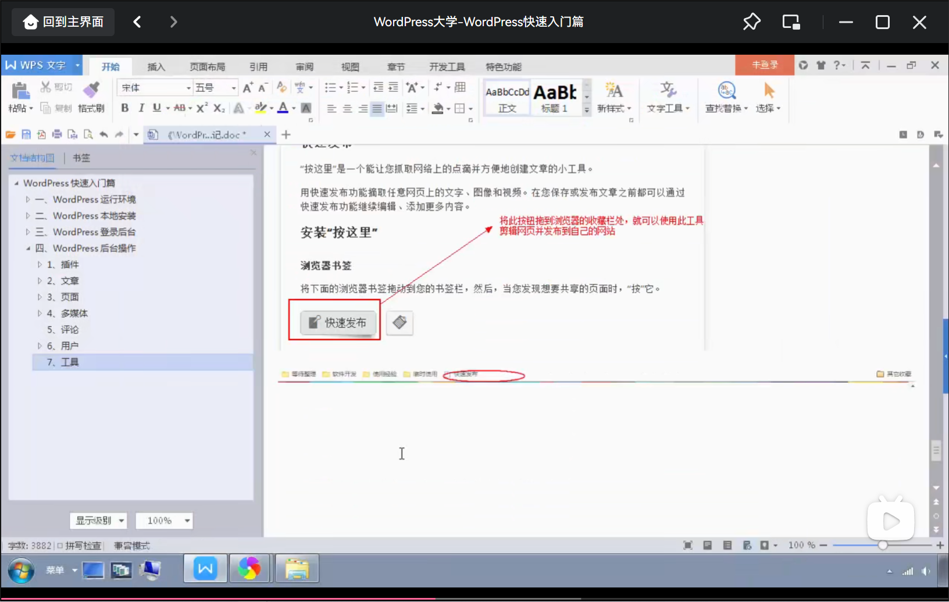Toggle underline formatting

(x=156, y=108)
